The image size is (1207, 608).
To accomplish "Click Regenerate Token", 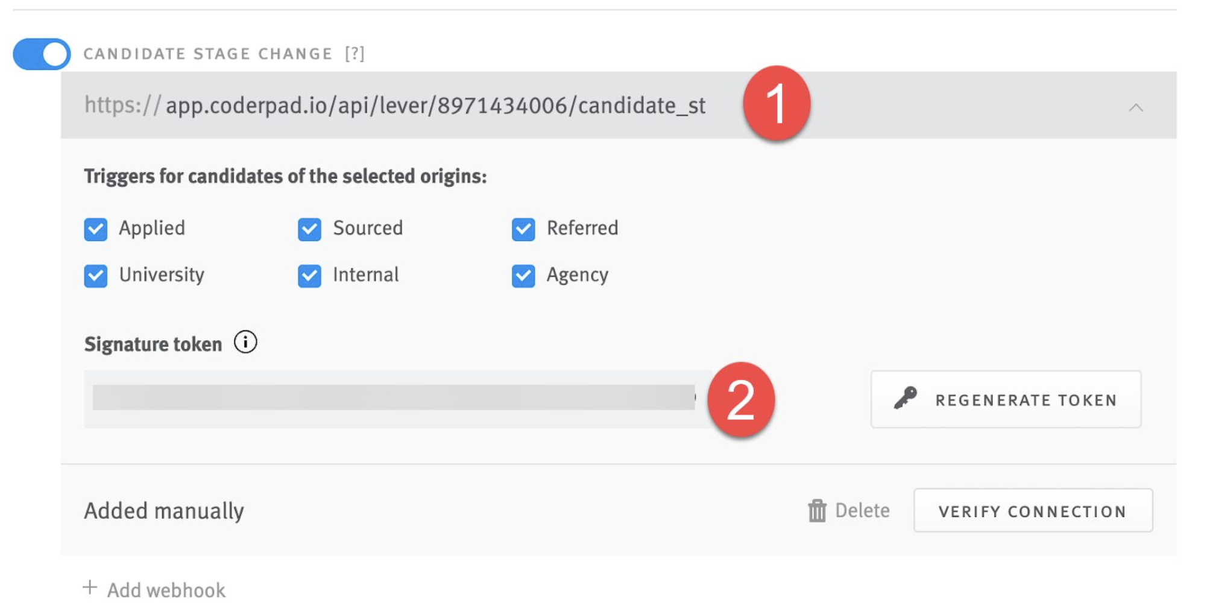I will point(1005,398).
